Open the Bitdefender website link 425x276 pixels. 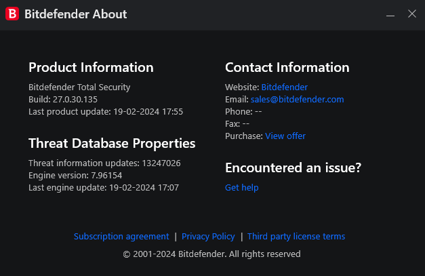[x=284, y=87]
